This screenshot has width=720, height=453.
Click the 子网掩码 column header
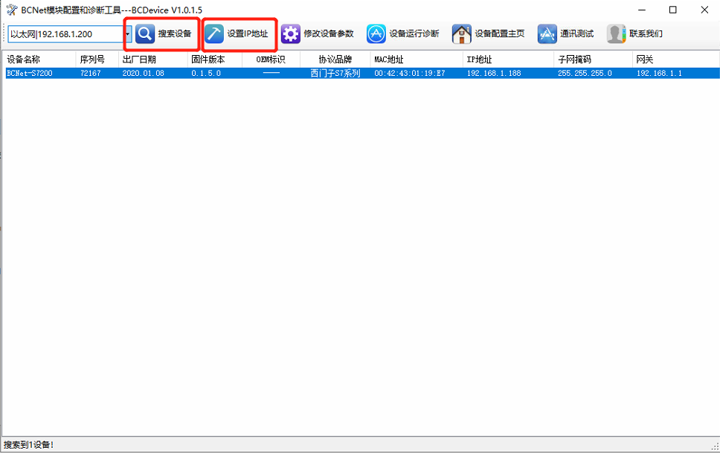click(x=594, y=60)
